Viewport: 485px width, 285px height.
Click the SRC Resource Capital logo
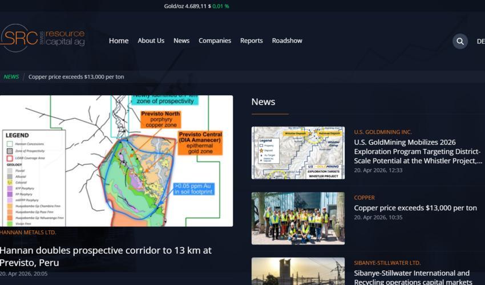point(43,38)
